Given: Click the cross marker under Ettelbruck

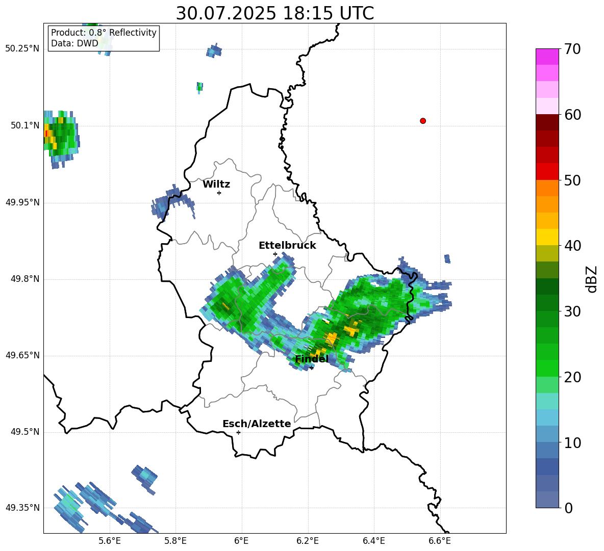Looking at the screenshot, I should (275, 254).
